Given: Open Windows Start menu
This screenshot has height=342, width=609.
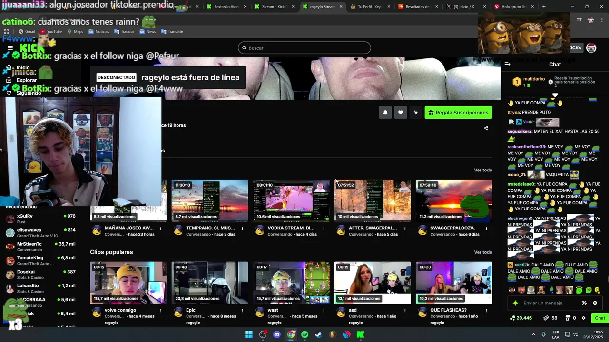Looking at the screenshot, I should 249,334.
